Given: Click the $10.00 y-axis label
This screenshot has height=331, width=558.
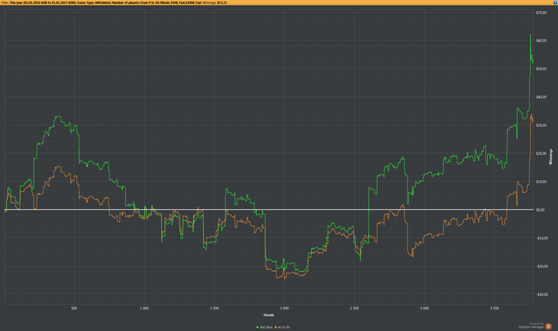Looking at the screenshot, I should click(x=541, y=182).
